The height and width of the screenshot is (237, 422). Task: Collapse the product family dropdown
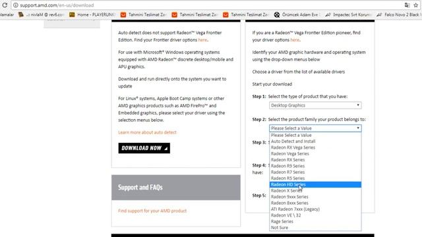(315, 128)
